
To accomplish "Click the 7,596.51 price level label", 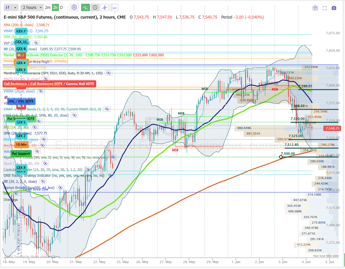I will pyautogui.click(x=305, y=86).
